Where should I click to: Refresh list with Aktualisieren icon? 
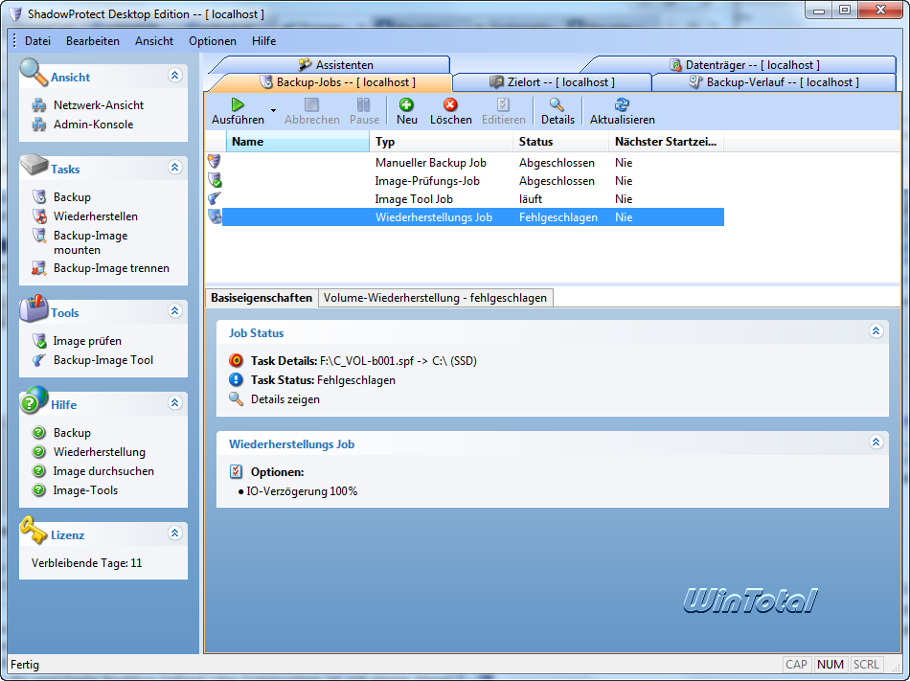click(622, 104)
